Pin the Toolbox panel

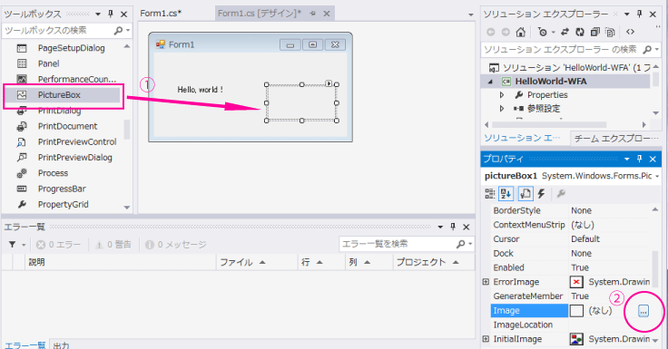pos(111,14)
